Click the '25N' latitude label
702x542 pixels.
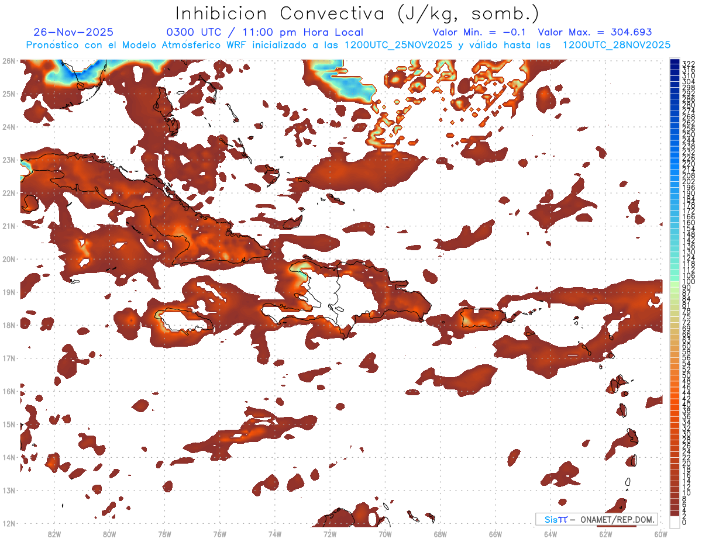[9, 94]
